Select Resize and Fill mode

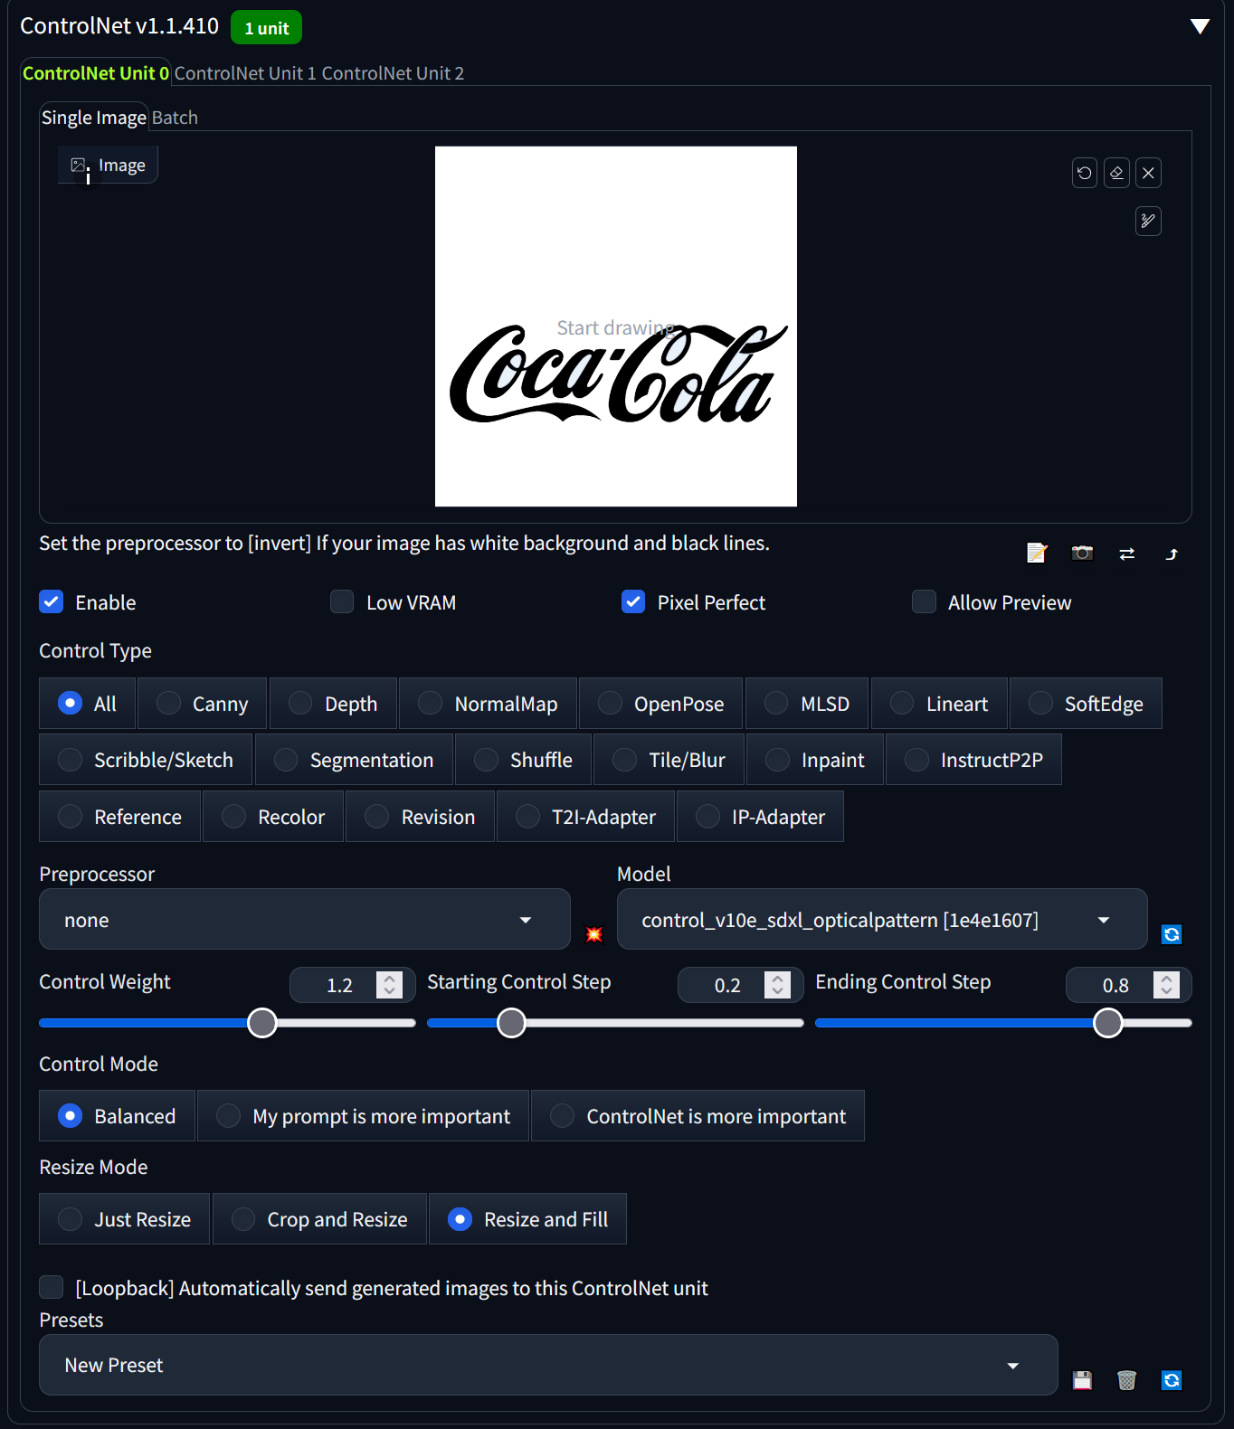click(527, 1218)
